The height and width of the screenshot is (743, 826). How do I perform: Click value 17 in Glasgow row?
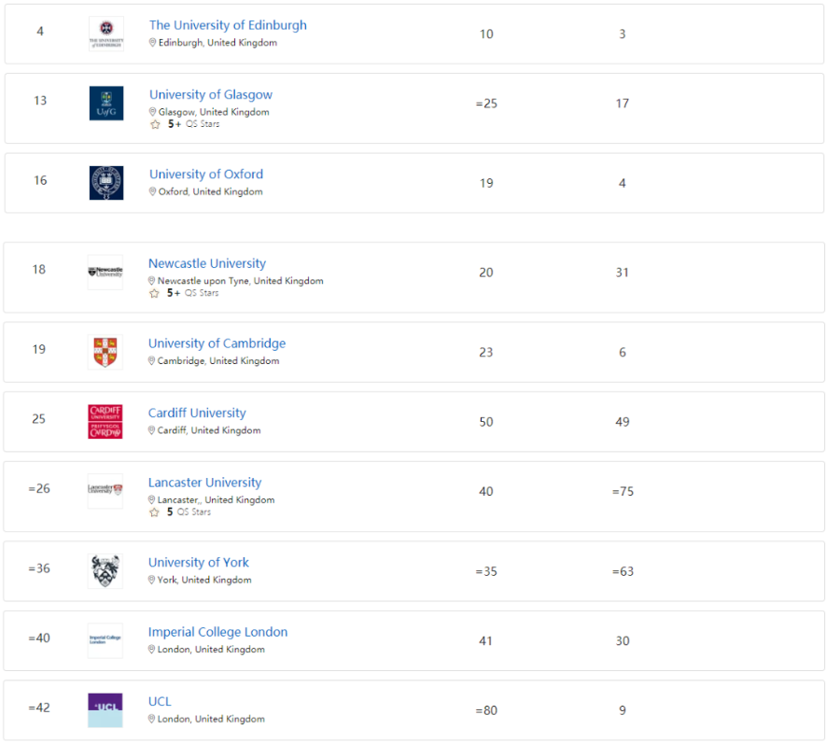pyautogui.click(x=623, y=104)
